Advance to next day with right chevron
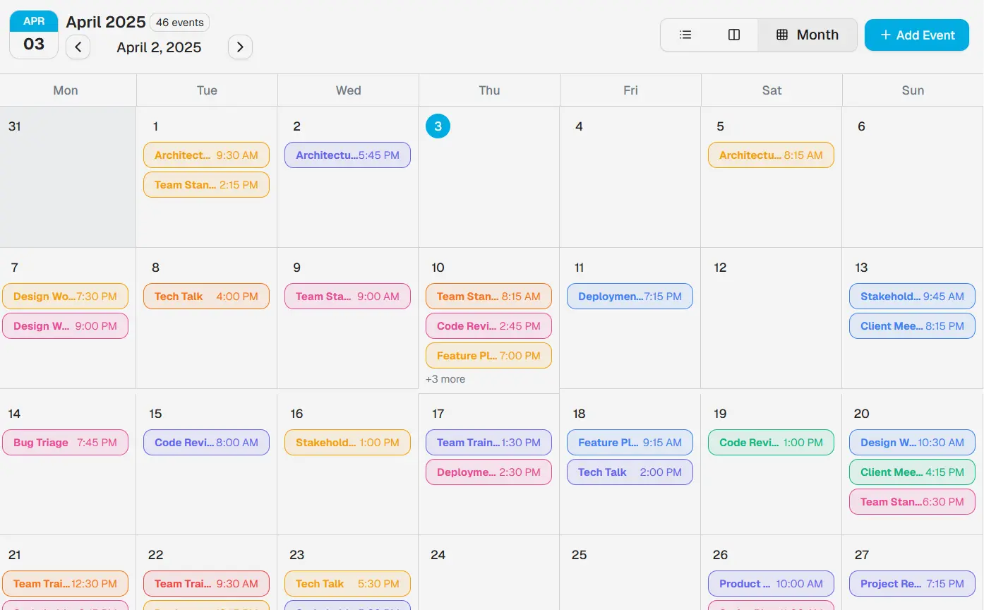Viewport: 984px width, 610px height. pyautogui.click(x=240, y=47)
